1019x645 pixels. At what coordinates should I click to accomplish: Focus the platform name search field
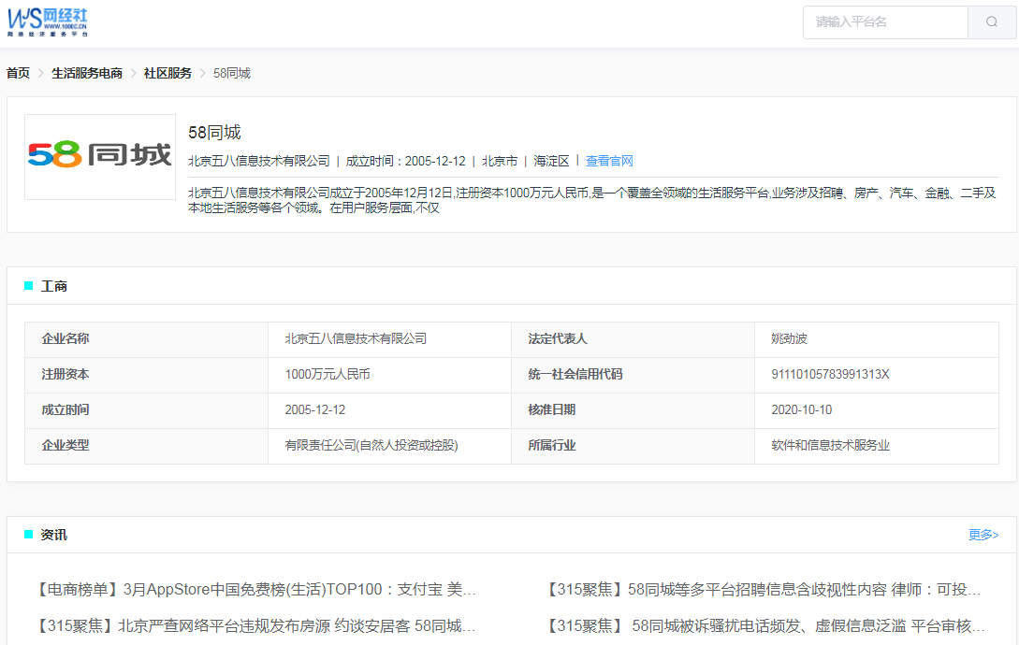click(x=885, y=22)
